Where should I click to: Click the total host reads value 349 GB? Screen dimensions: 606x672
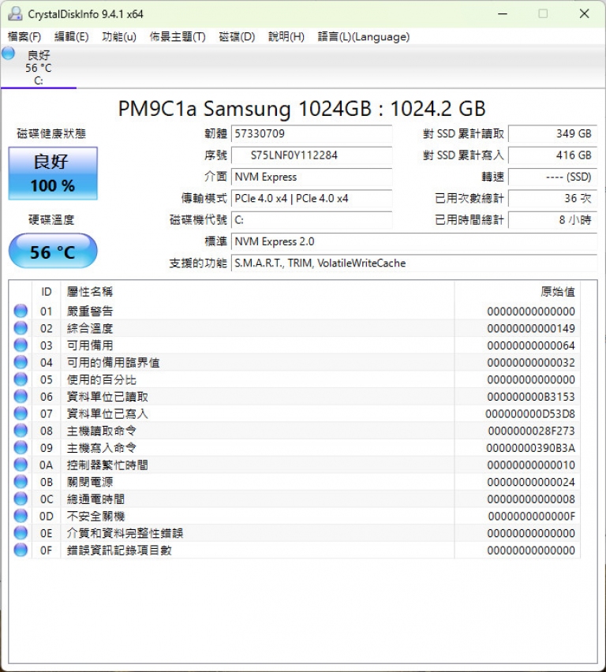[552, 134]
